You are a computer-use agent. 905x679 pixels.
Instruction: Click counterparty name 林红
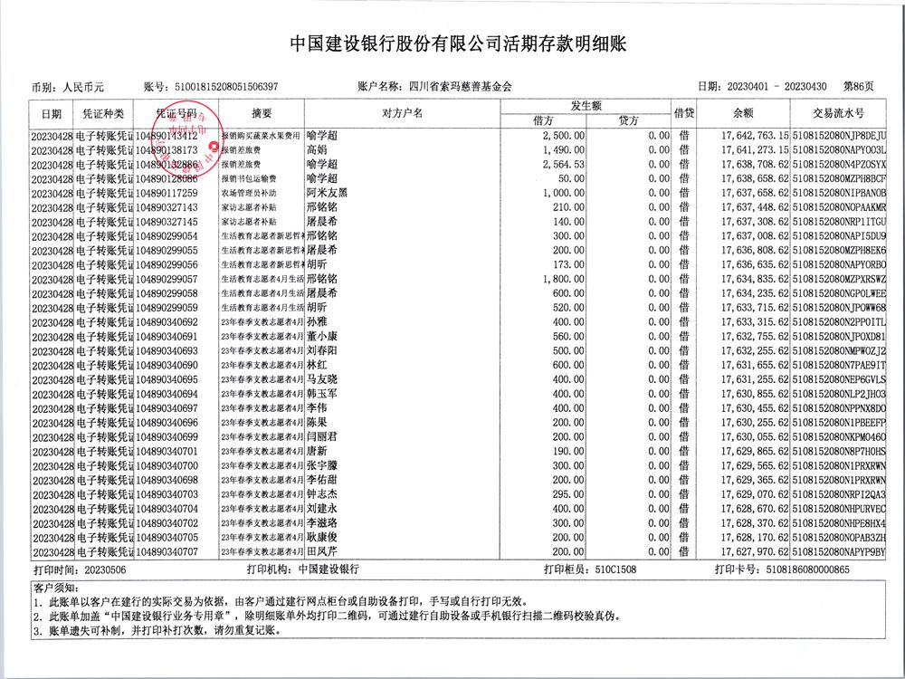(x=317, y=365)
